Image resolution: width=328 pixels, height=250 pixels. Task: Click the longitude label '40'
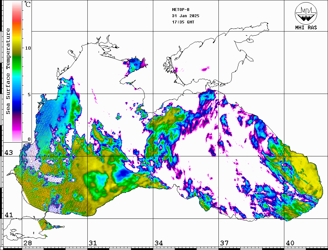point(290,243)
